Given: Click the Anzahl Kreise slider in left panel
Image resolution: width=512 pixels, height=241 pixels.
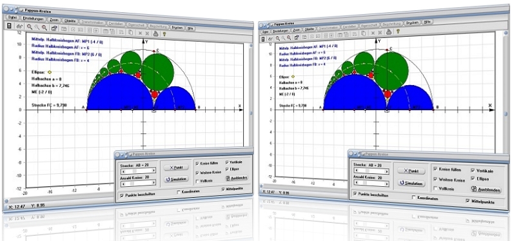Looking at the screenshot, I should 138,184.
